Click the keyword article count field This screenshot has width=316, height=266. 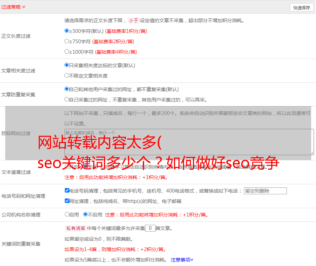pos(150,228)
